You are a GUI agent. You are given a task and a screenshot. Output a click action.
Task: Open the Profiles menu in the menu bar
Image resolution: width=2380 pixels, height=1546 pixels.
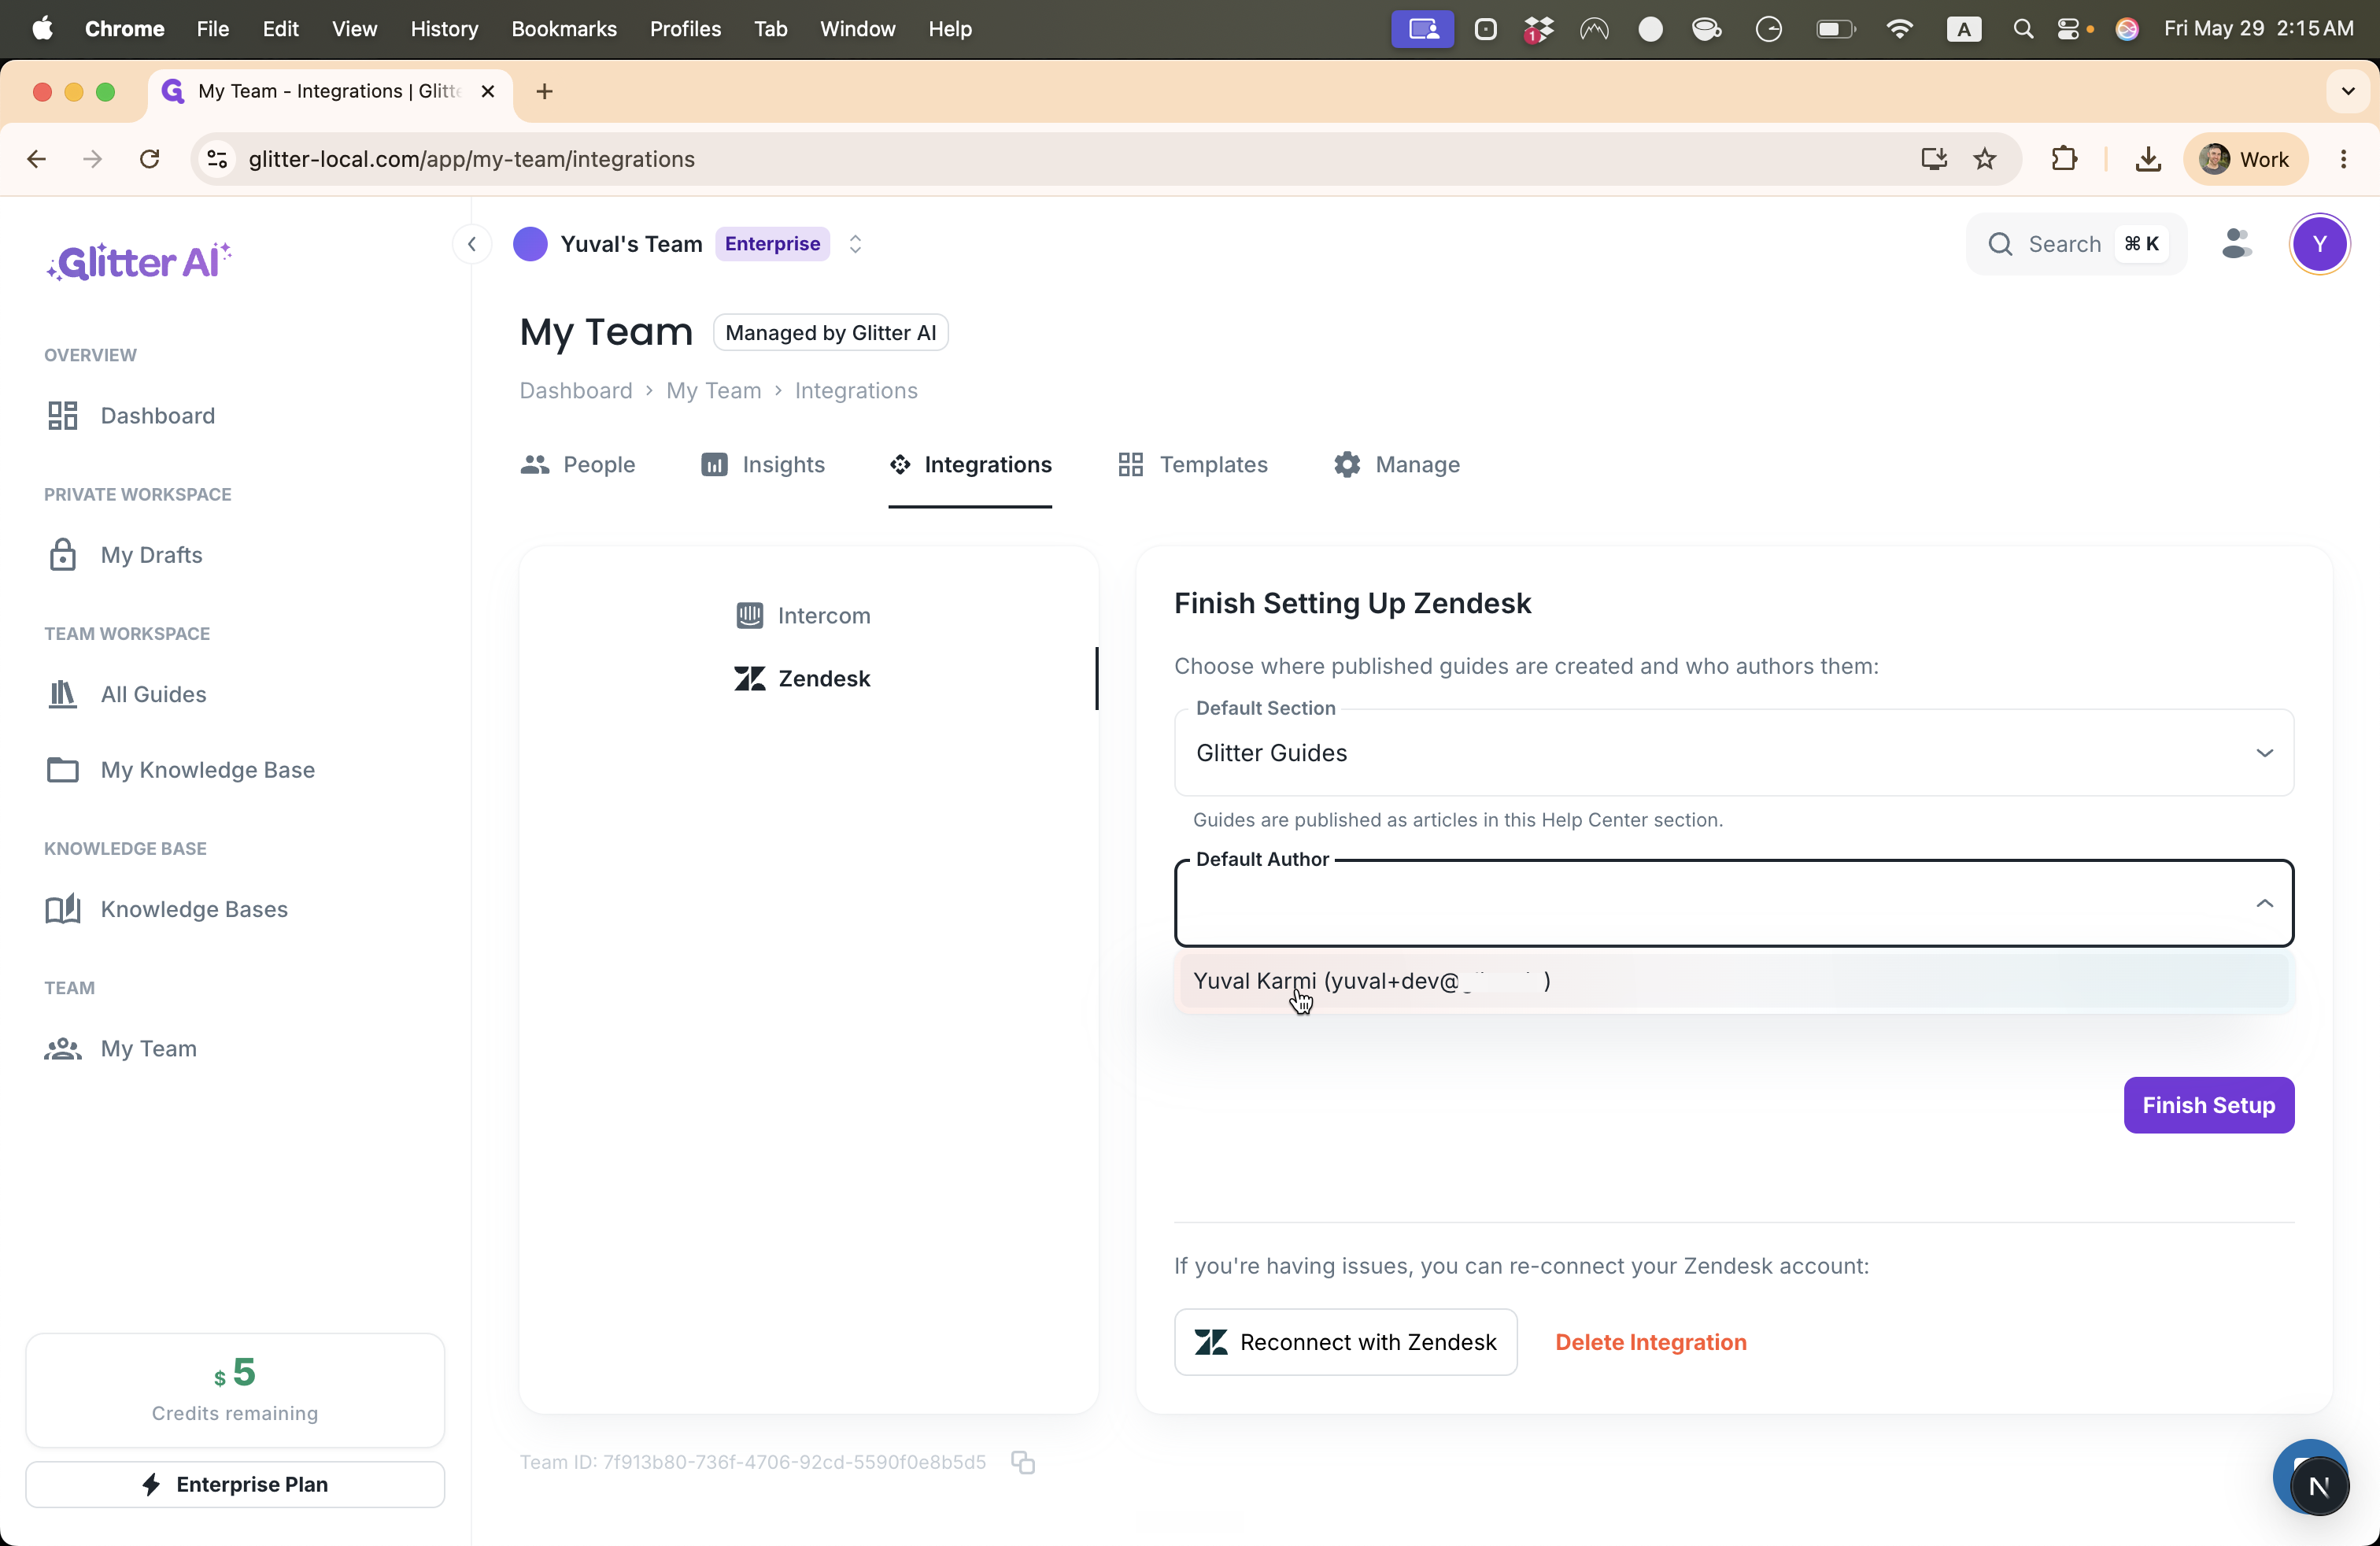pyautogui.click(x=685, y=29)
